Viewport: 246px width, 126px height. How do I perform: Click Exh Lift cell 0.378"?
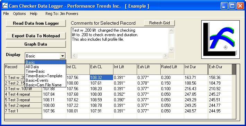tap(149, 83)
